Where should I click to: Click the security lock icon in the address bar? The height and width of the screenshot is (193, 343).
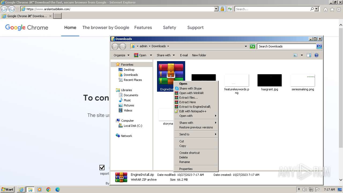(x=222, y=9)
